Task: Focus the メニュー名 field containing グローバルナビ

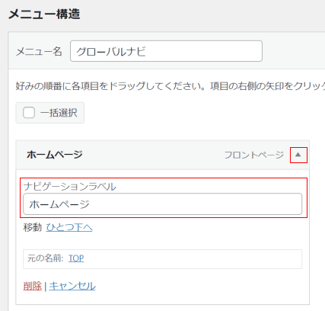Action: [x=166, y=51]
